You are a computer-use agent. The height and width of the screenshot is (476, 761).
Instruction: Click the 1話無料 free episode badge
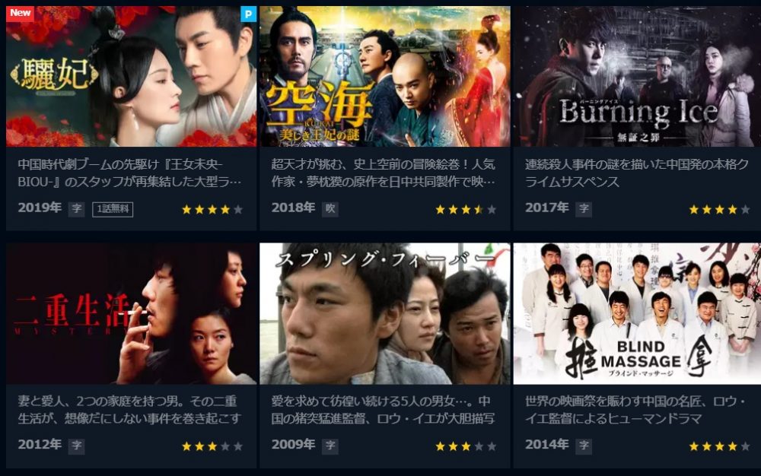pyautogui.click(x=113, y=209)
